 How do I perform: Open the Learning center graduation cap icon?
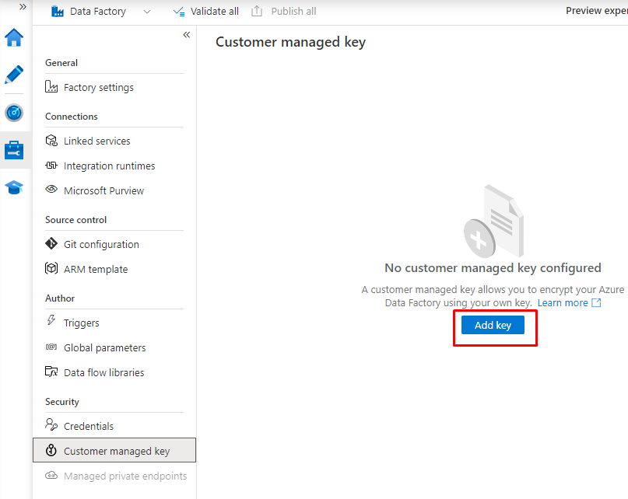[14, 187]
